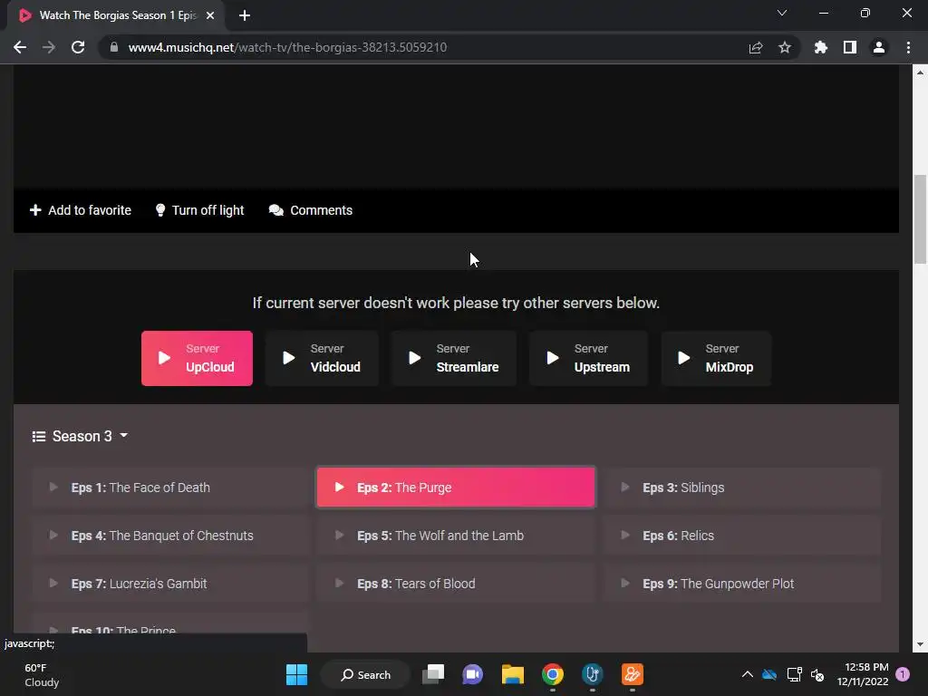Click the scrollbar down arrow
Viewport: 928px width, 696px height.
pyautogui.click(x=921, y=644)
